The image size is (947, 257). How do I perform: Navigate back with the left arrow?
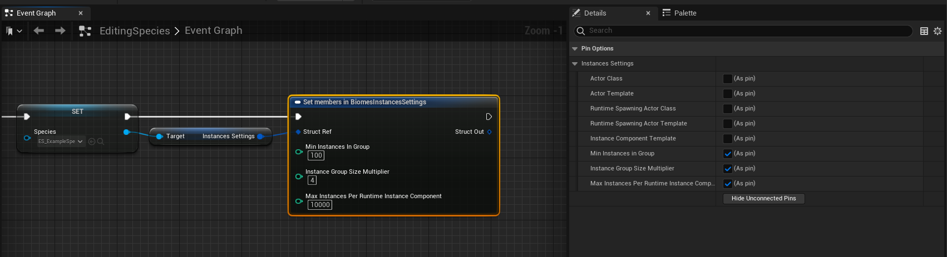tap(38, 31)
